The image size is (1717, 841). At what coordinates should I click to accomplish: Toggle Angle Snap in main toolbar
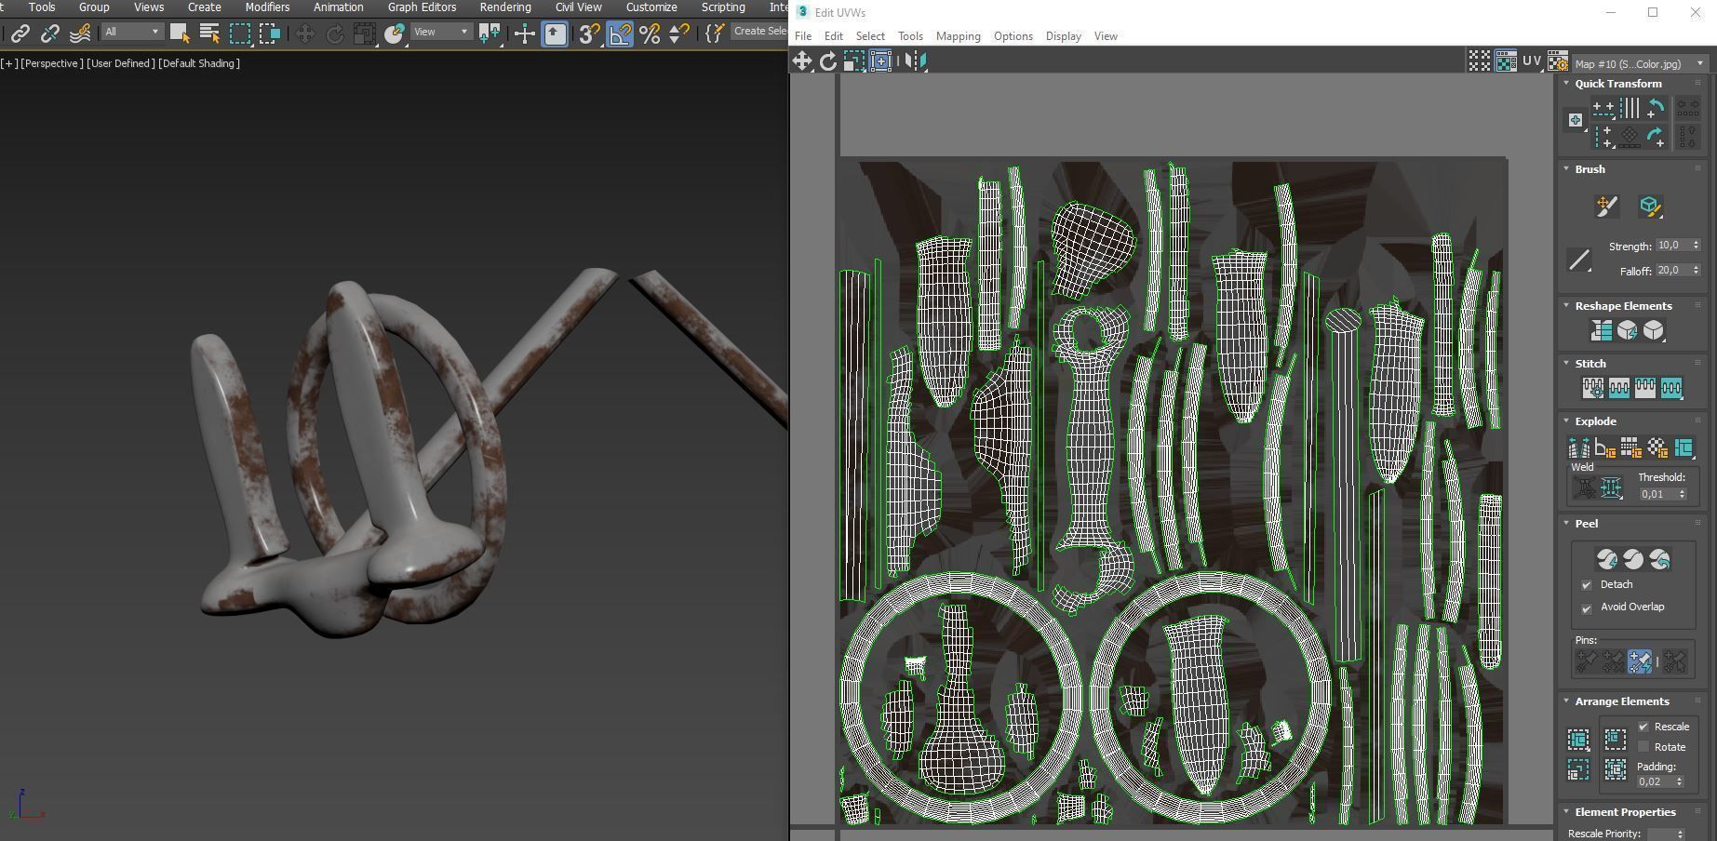619,34
